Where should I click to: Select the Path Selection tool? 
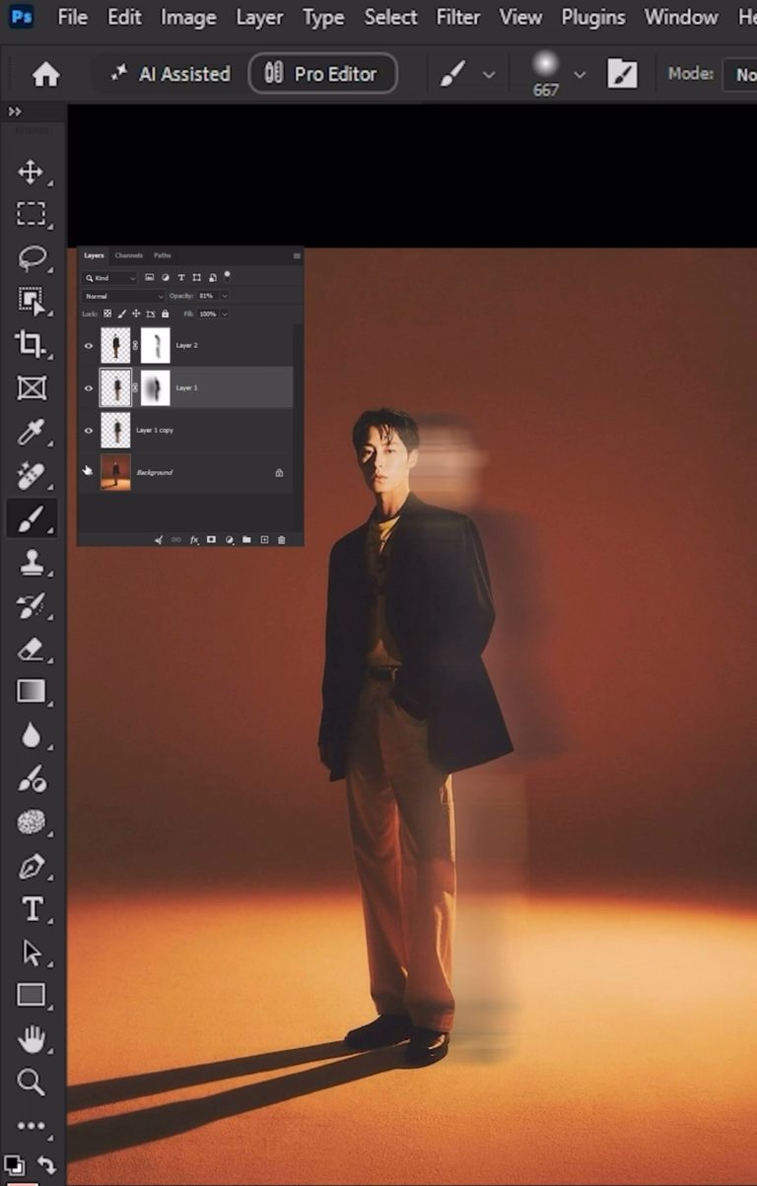(x=31, y=952)
